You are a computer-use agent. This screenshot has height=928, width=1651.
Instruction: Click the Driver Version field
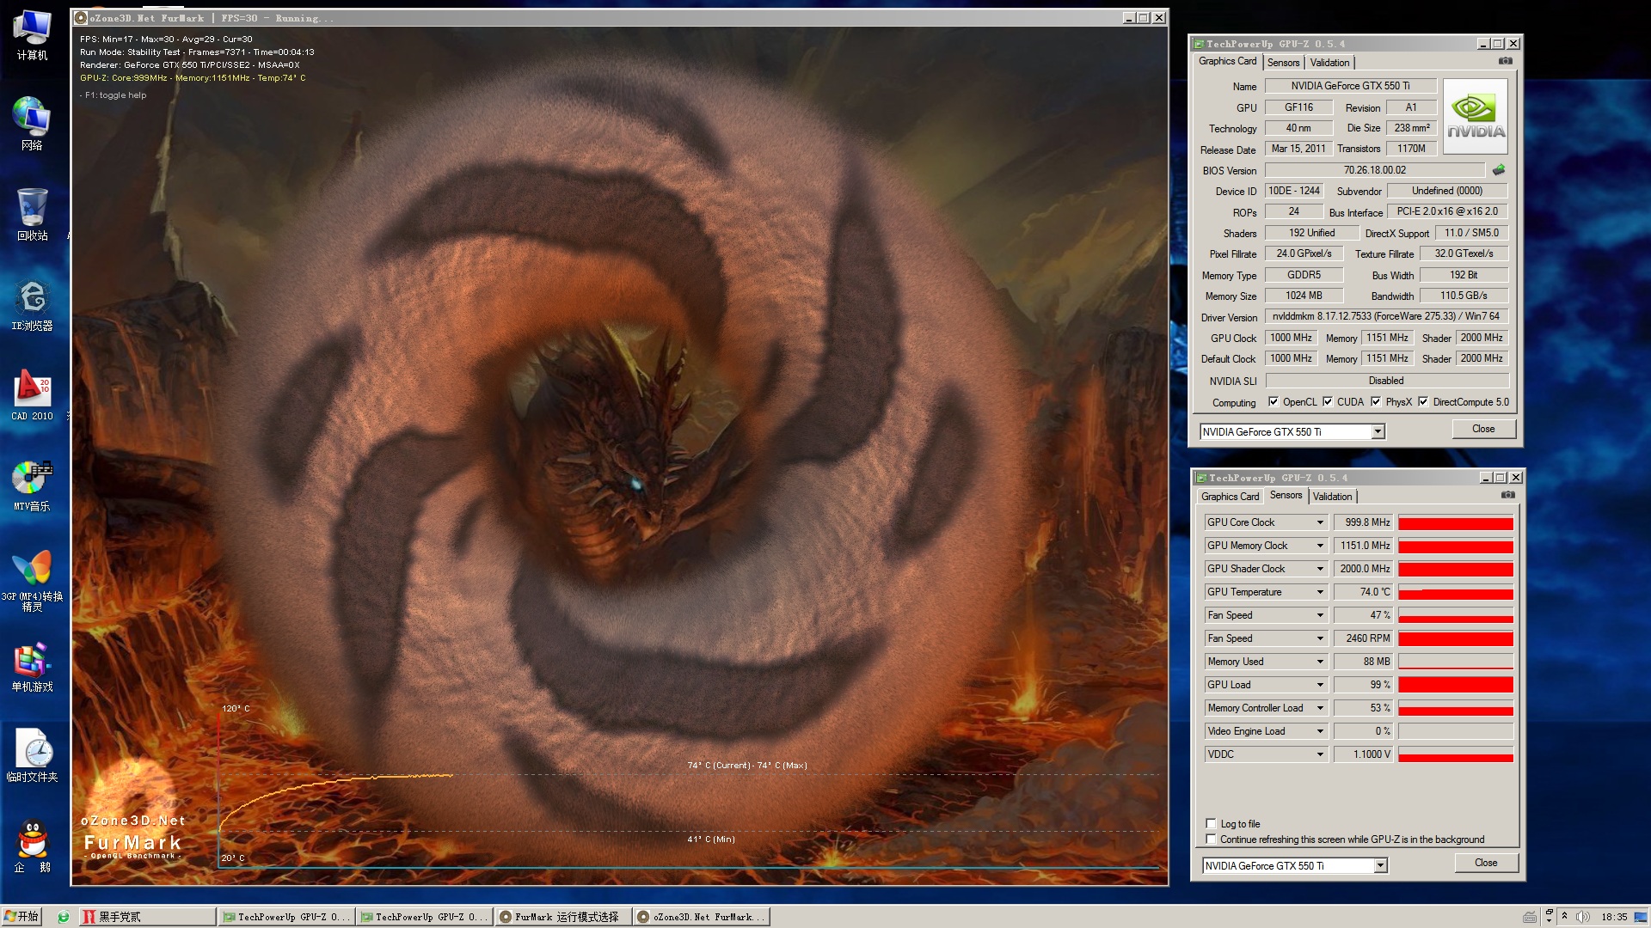pos(1386,317)
